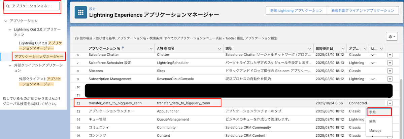Click the Chatter API name cell

[164, 55]
